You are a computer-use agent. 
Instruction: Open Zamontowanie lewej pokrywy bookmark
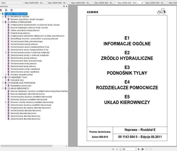pos(23,66)
